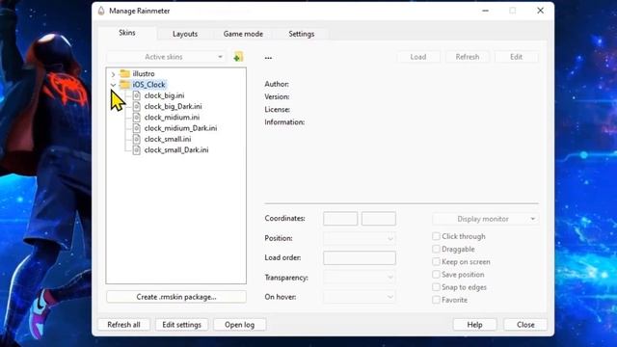Click the Edit button
Image resolution: width=617 pixels, height=347 pixels.
coord(517,57)
